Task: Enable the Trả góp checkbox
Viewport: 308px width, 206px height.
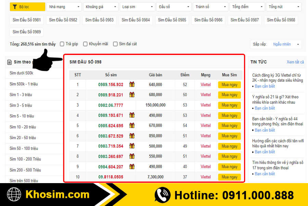Action: (62, 44)
